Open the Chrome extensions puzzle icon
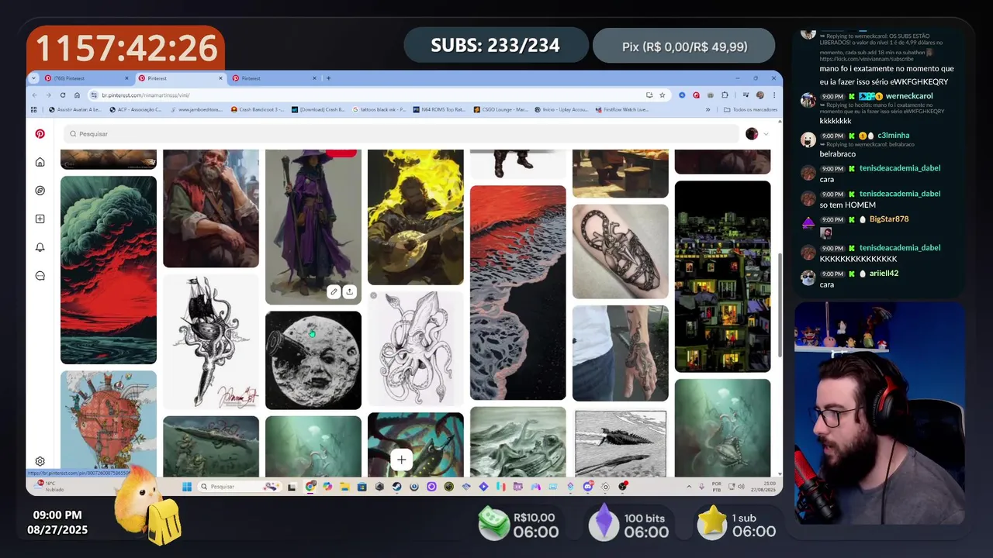The height and width of the screenshot is (558, 993). click(725, 95)
